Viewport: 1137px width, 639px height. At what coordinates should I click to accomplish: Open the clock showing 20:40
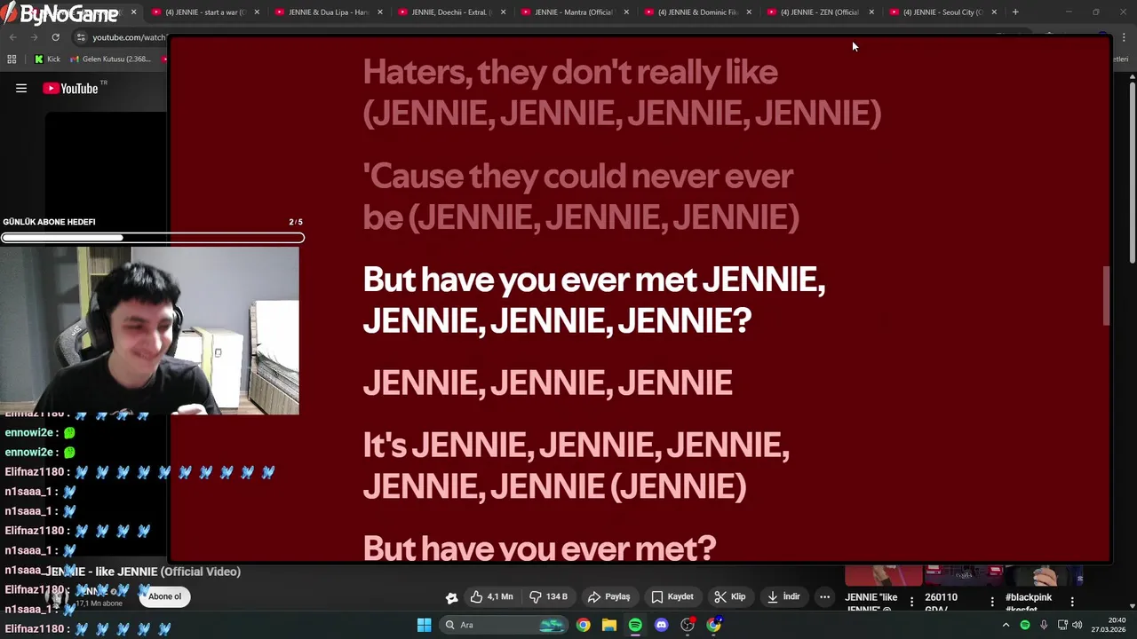1108,625
